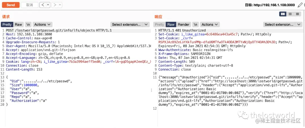Click the 请求 request panel title
This screenshot has width=305, height=128.
tap(6, 17)
